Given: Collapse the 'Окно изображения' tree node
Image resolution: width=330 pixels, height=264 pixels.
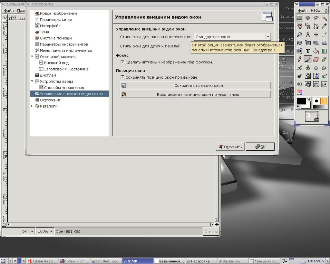Looking at the screenshot, I should click(x=32, y=57).
